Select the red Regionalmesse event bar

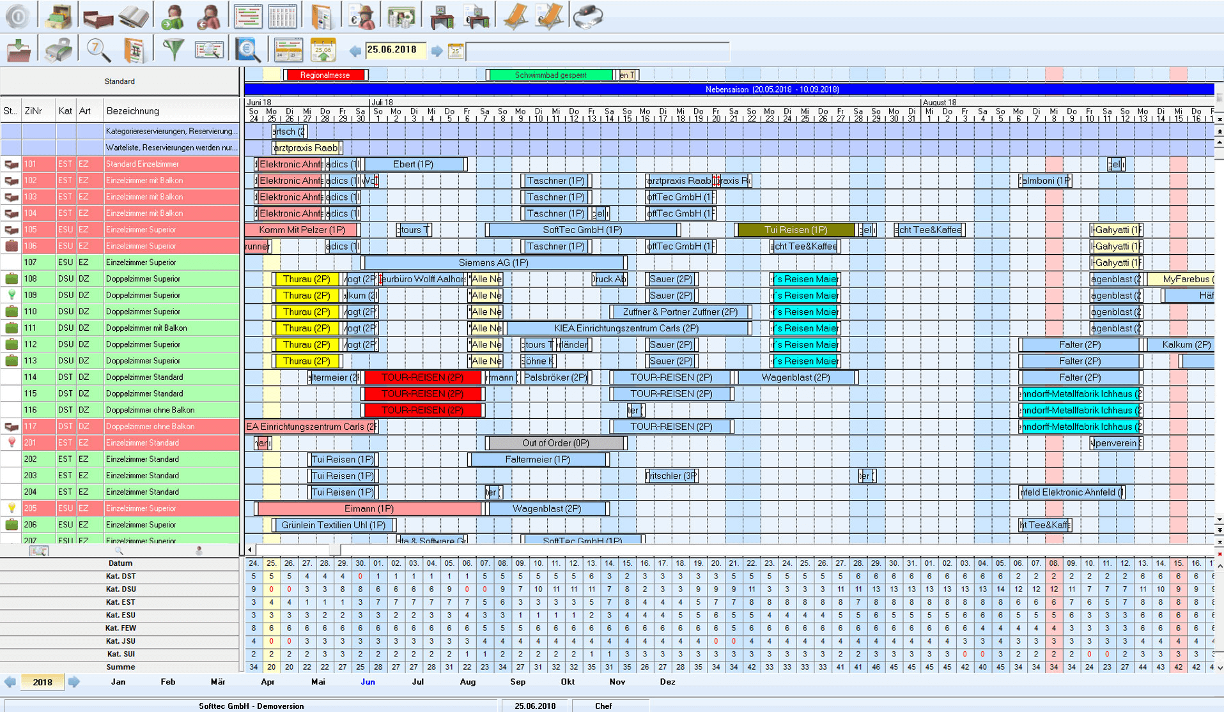325,75
